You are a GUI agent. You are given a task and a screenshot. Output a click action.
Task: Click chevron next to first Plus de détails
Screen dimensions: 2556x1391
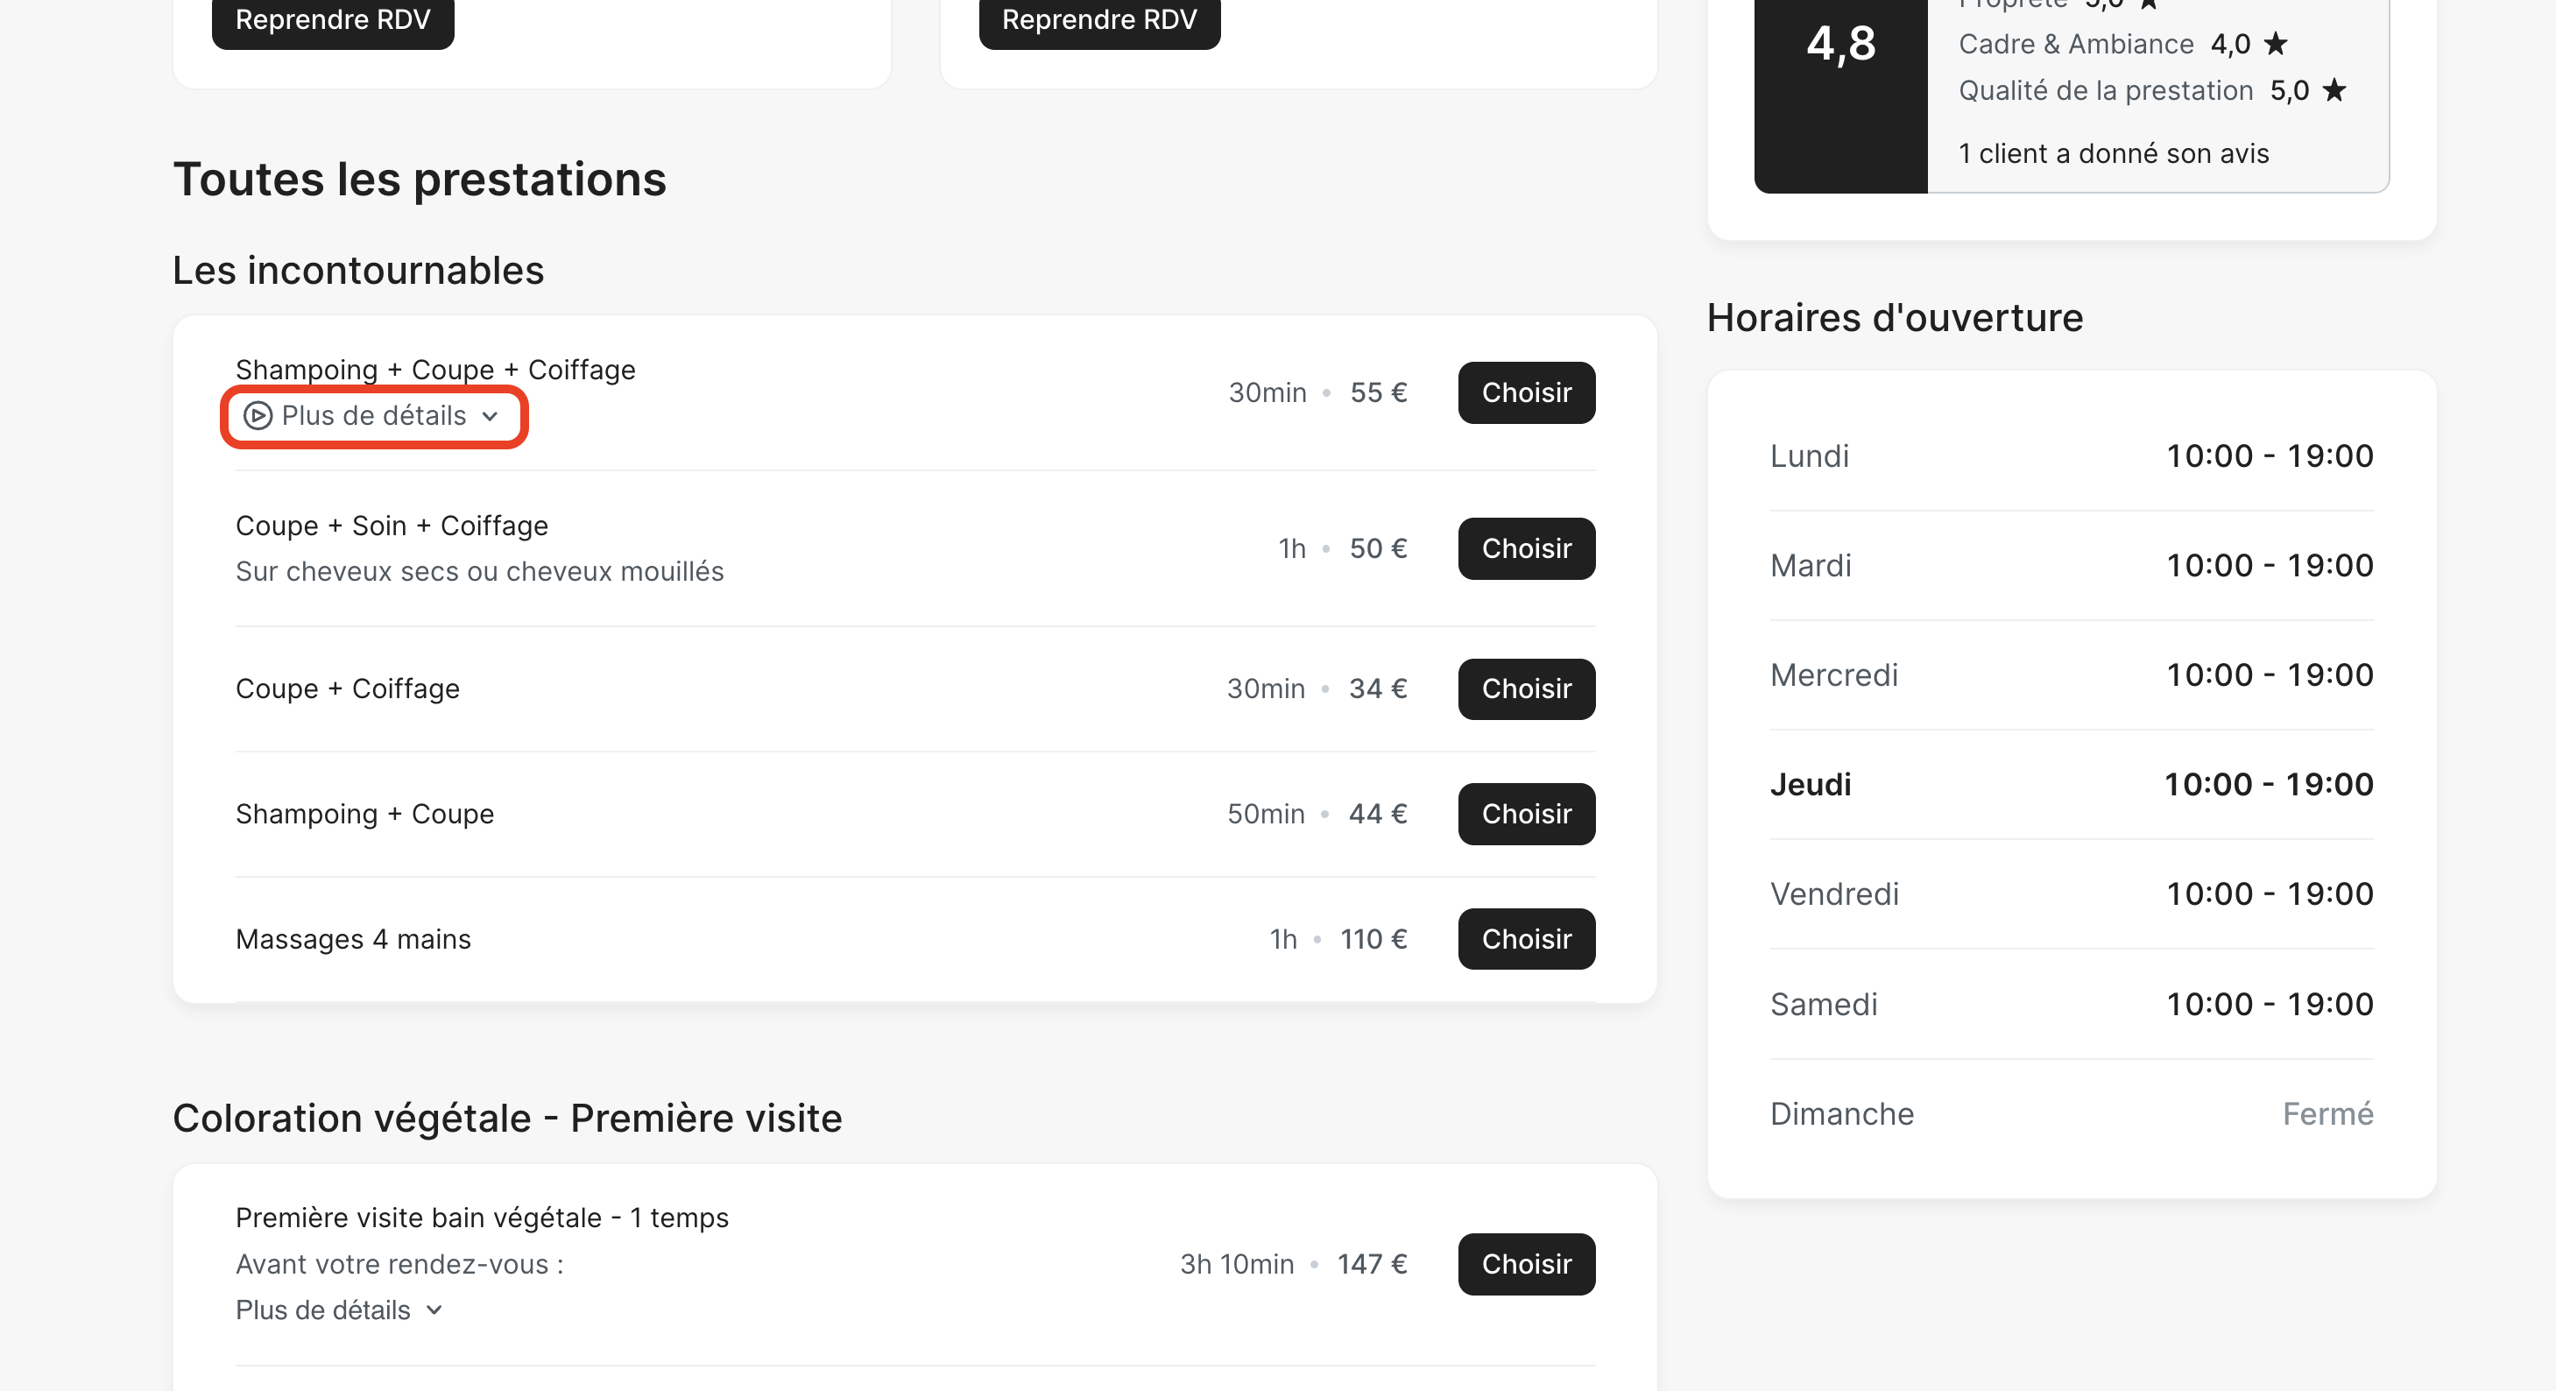coord(491,417)
